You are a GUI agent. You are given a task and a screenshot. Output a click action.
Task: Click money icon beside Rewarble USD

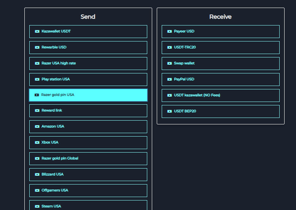[x=37, y=47]
